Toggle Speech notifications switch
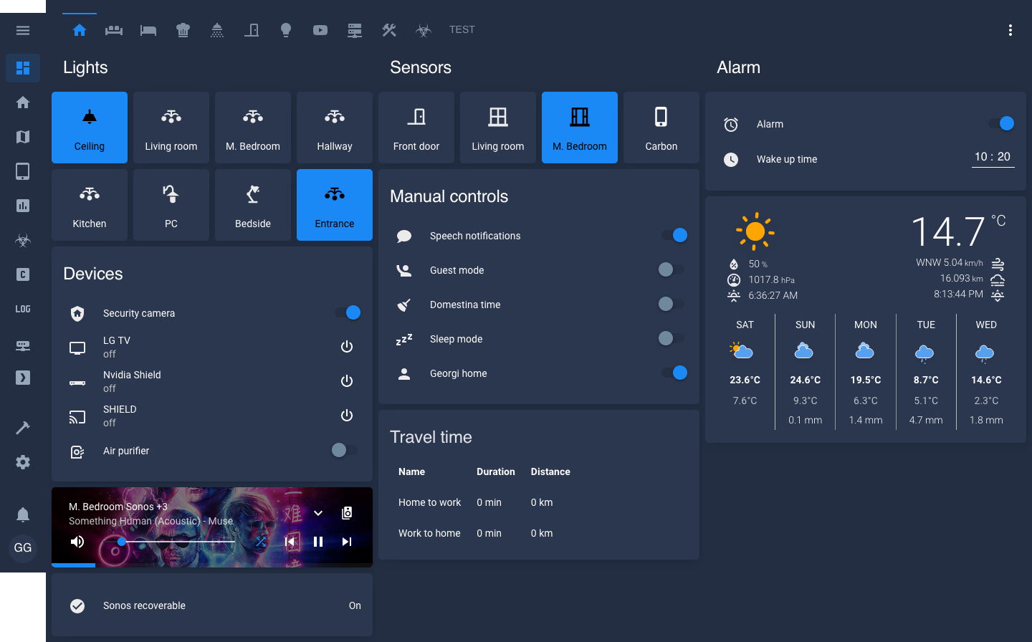This screenshot has height=642, width=1032. pos(673,235)
